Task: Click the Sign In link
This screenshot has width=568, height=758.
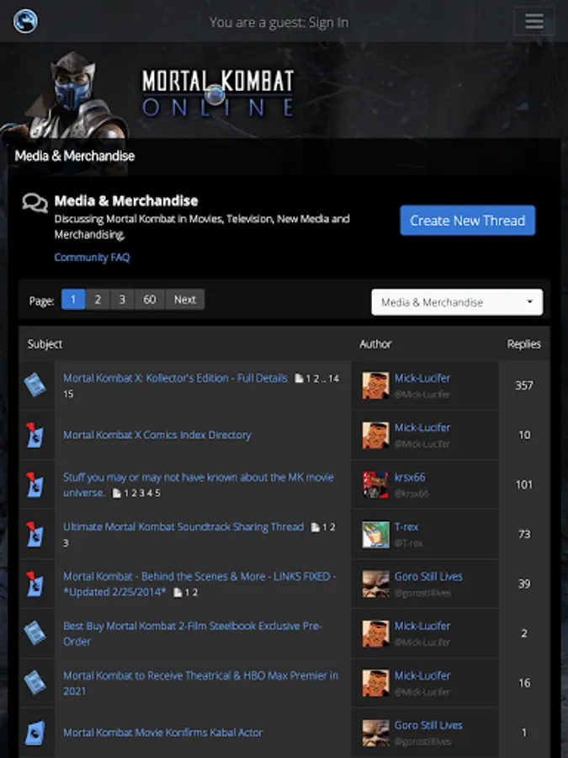Action: [328, 22]
